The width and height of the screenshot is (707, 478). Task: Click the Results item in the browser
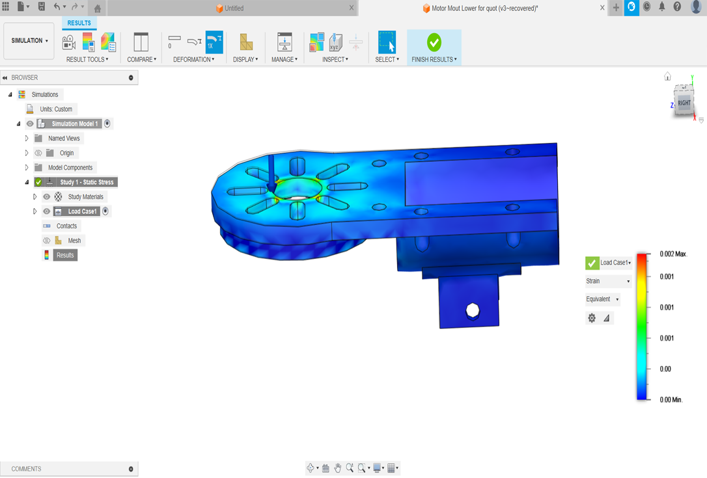click(x=65, y=255)
